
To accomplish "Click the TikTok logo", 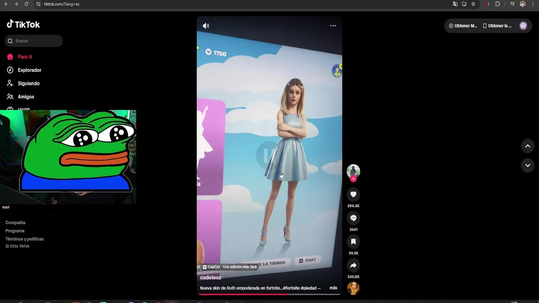I will 23,24.
